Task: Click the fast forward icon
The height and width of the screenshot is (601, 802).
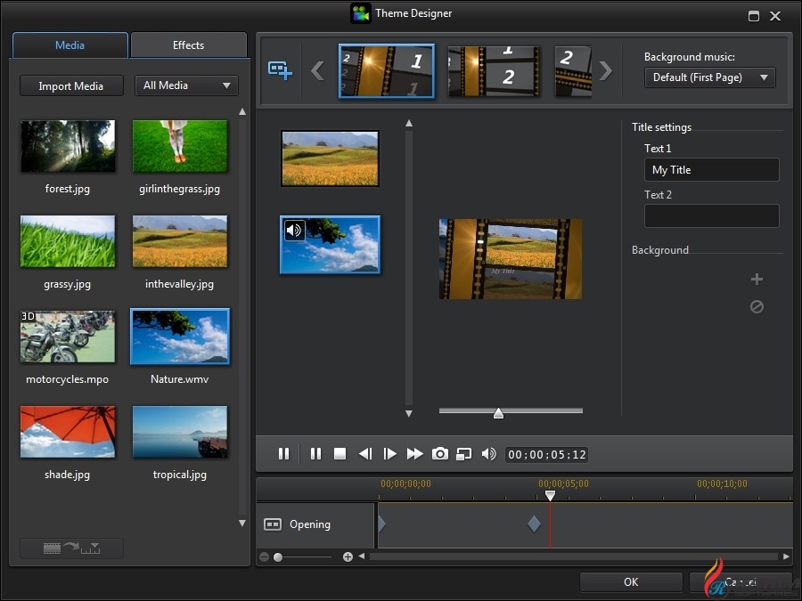Action: tap(414, 454)
